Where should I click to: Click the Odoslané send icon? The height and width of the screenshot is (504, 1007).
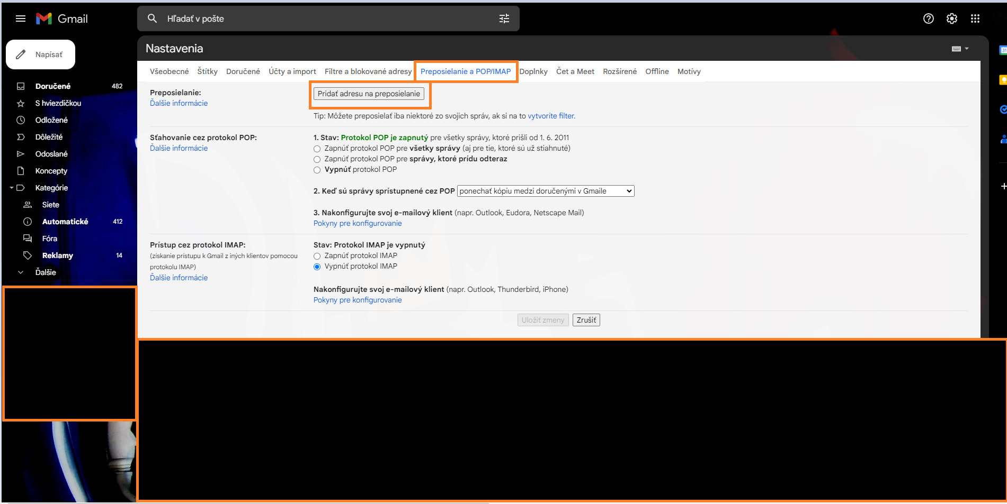[21, 154]
